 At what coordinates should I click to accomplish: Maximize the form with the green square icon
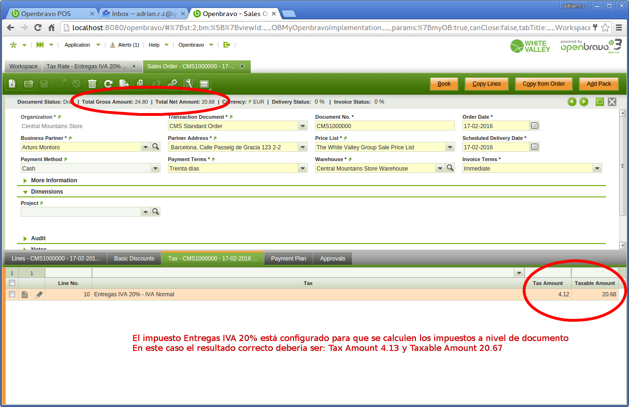pyautogui.click(x=600, y=102)
